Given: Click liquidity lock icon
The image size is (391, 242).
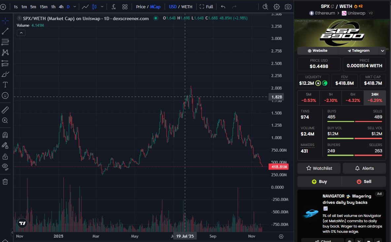Looking at the screenshot, I should [x=318, y=83].
